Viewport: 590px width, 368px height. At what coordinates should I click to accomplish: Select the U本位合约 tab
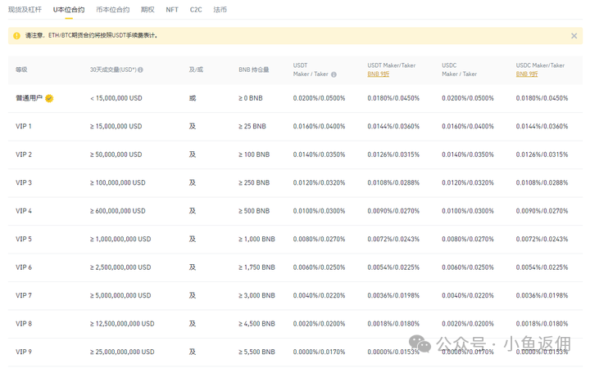(x=69, y=9)
